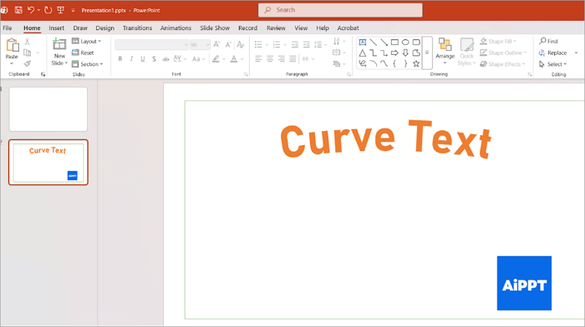
Task: Click the Redo/Repeat arrow in title bar
Action: [48, 10]
